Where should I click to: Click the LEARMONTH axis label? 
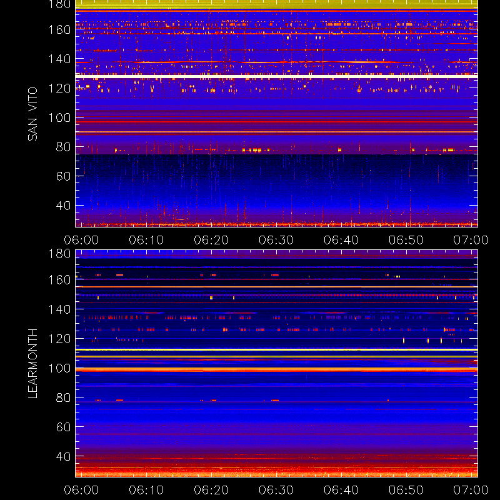tap(32, 364)
